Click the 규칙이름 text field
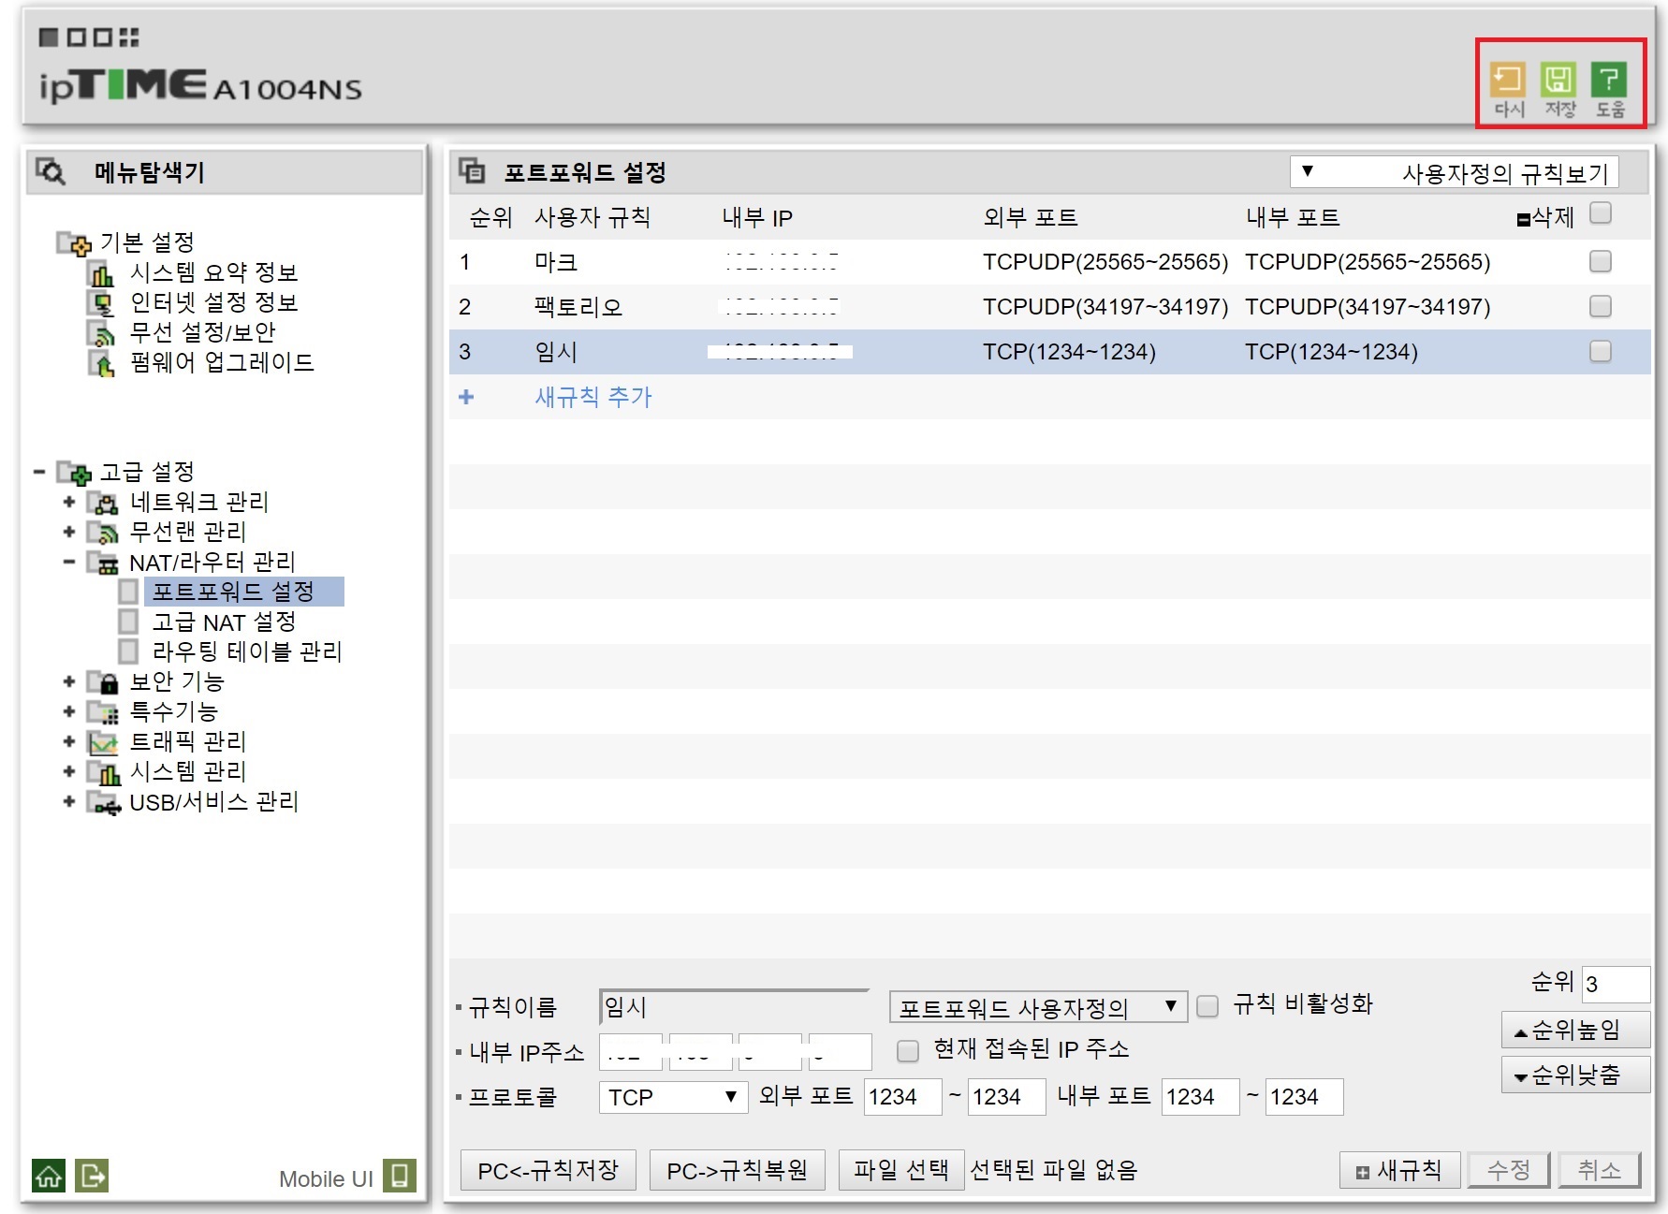 click(x=734, y=1007)
